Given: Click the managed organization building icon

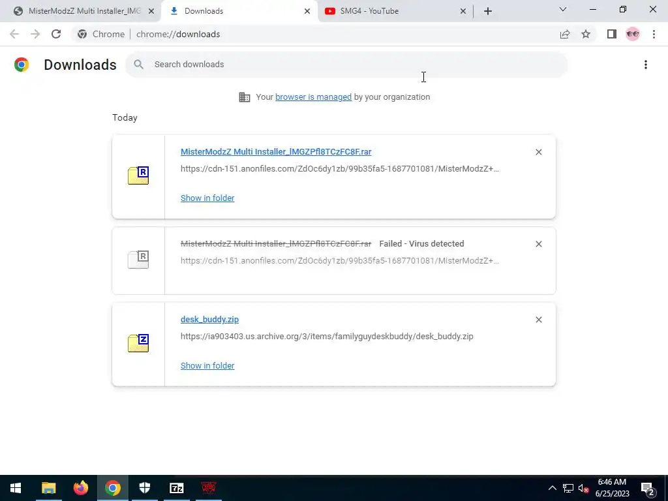Looking at the screenshot, I should click(x=245, y=97).
